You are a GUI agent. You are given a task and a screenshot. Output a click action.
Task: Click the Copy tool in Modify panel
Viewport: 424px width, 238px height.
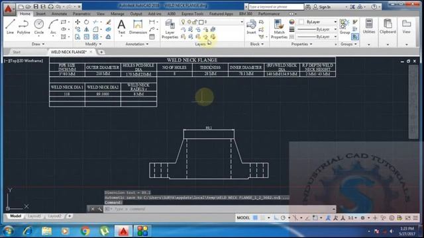(78, 29)
